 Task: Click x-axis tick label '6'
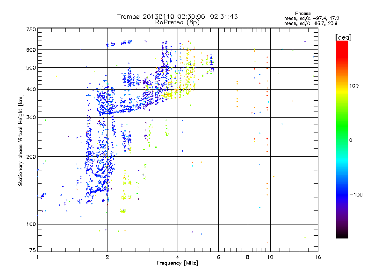click(218, 257)
